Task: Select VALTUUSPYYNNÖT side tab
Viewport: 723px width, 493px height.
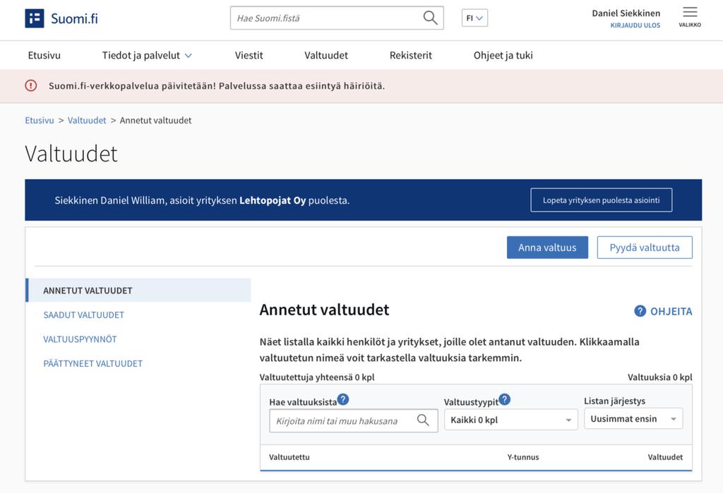Action: [x=80, y=339]
